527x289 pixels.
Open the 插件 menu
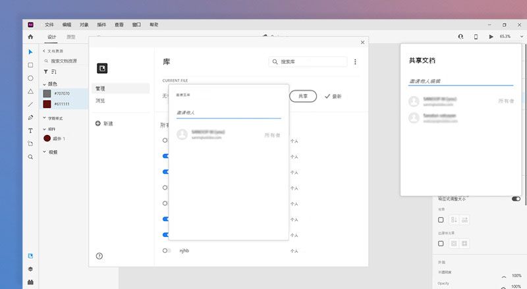[101, 24]
